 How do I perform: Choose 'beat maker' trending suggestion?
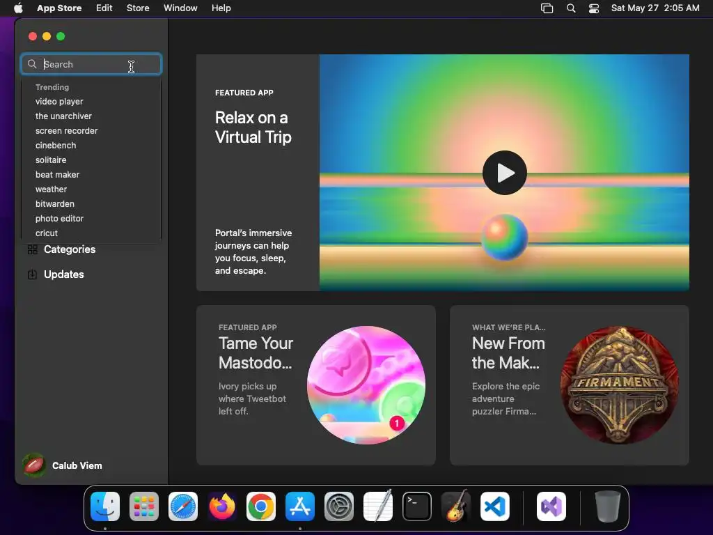coord(57,174)
